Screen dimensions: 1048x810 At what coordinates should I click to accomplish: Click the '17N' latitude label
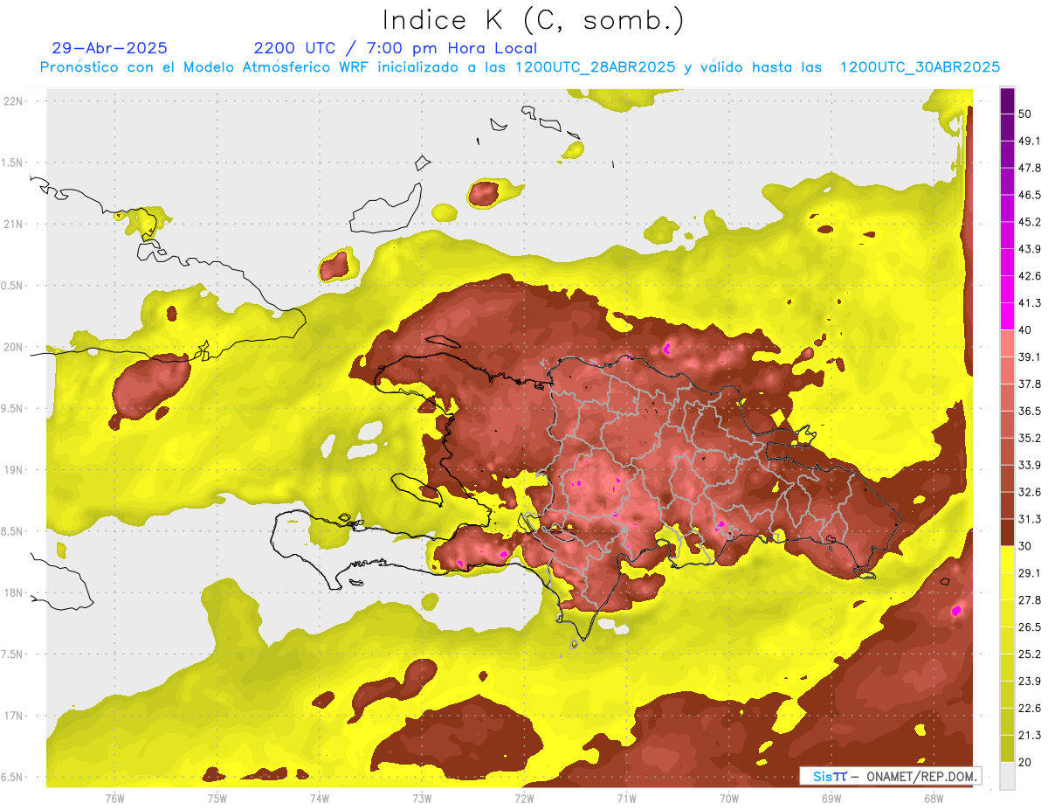click(x=13, y=715)
